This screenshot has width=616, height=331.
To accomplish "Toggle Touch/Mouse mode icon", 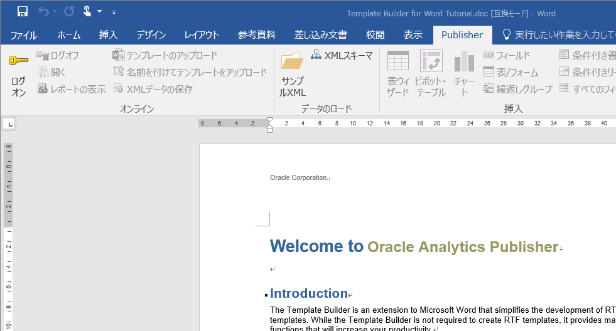I will (x=87, y=12).
